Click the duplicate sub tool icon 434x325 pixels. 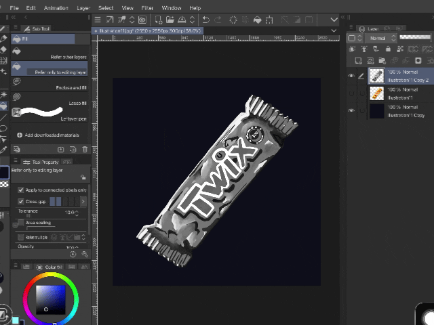tap(73, 150)
